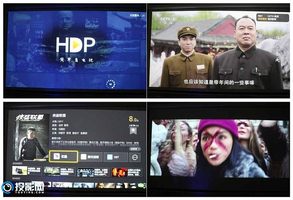Click the 简单看电视 slogan
293x200 pixels.
pos(76,60)
